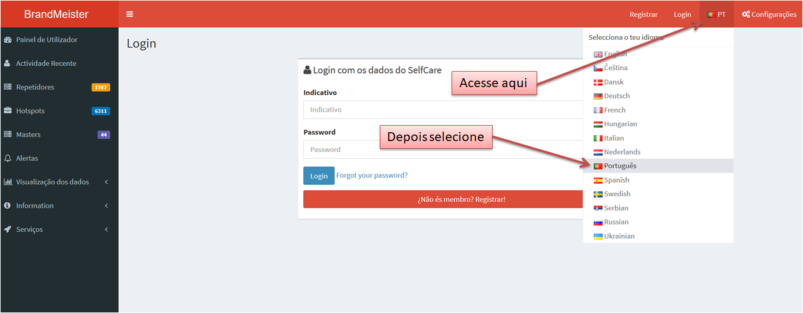The height and width of the screenshot is (313, 803).
Task: Click the Nederlands flag icon
Action: tap(598, 152)
